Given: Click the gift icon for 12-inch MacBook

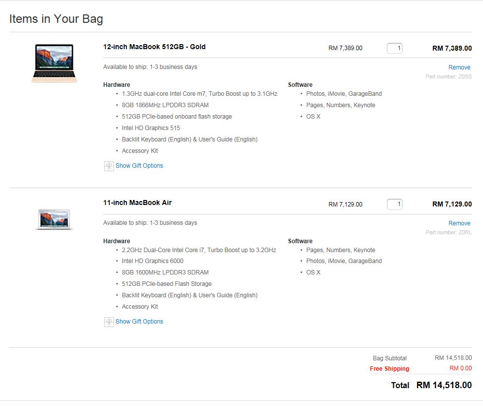Looking at the screenshot, I should [109, 166].
